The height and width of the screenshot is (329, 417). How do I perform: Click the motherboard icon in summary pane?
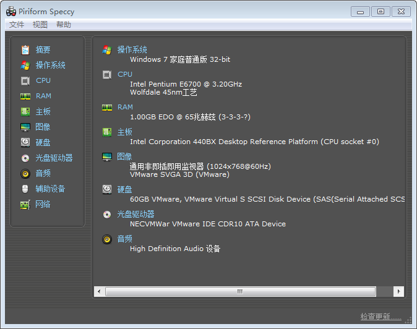pos(107,132)
